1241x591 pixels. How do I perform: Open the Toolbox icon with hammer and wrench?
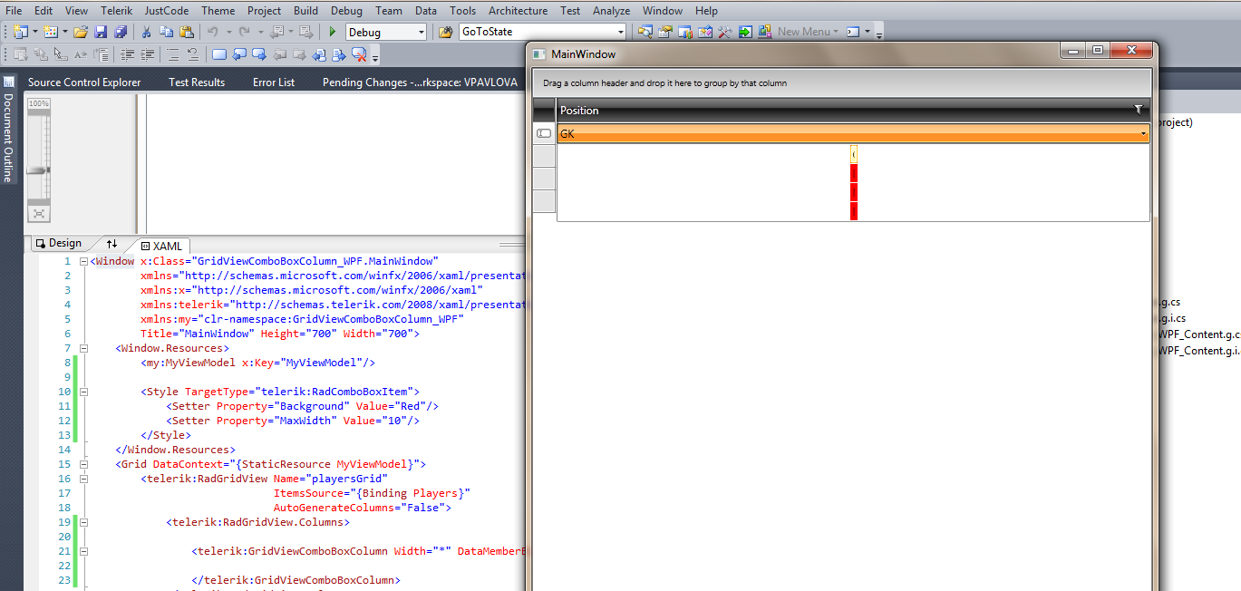pos(725,32)
